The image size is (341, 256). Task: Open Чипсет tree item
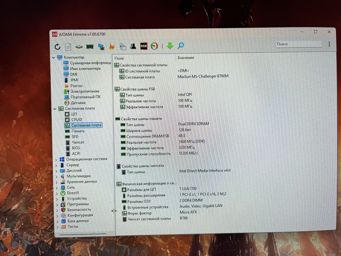(x=75, y=142)
